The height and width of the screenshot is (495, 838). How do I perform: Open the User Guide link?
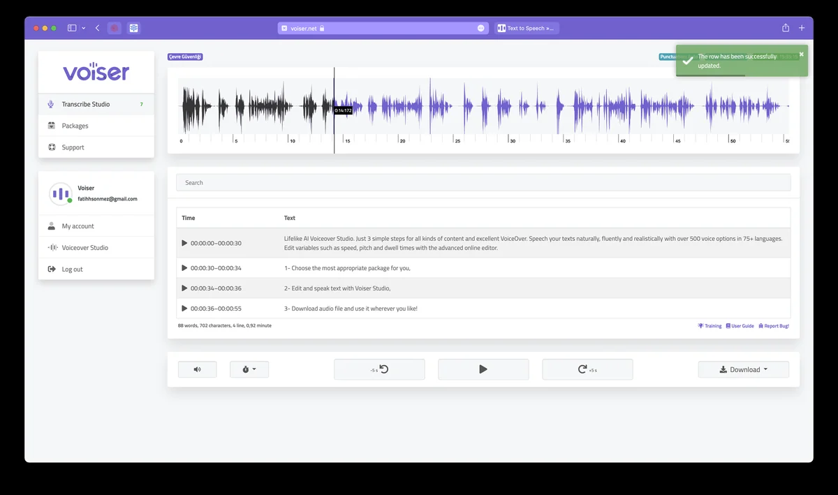pos(740,326)
